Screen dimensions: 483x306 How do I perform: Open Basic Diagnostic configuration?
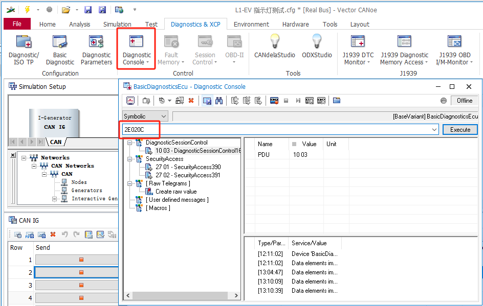[x=60, y=50]
